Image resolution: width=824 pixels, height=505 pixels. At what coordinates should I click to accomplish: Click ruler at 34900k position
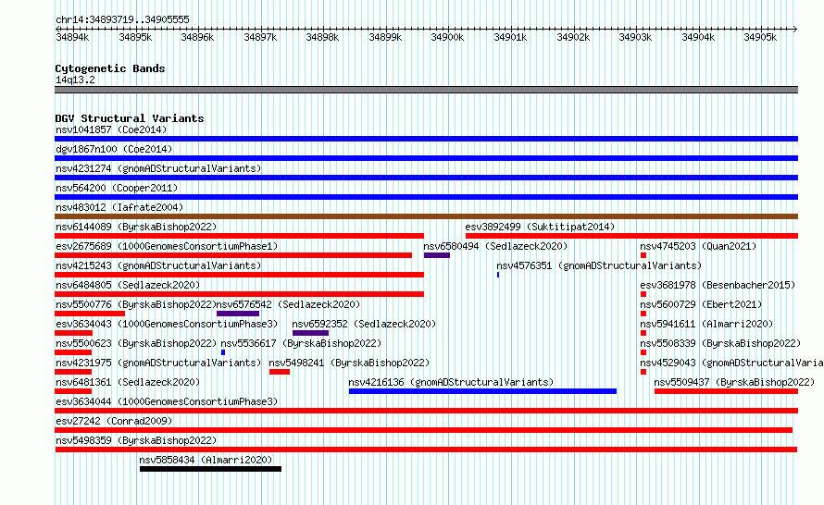click(447, 37)
